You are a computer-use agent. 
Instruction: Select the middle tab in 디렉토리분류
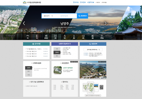[28, 71]
